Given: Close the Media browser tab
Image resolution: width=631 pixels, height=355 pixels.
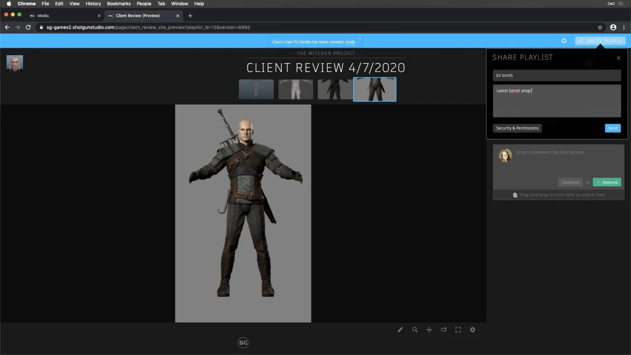Looking at the screenshot, I should (99, 16).
